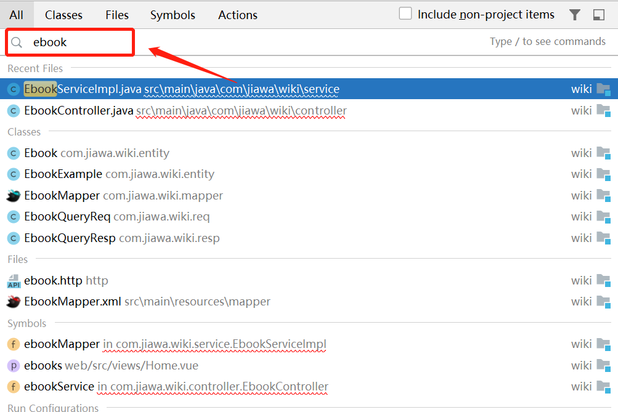The width and height of the screenshot is (618, 412).
Task: Open the ebook.http file result
Action: tap(309, 280)
